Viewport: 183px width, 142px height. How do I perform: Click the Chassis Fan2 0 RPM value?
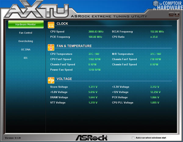(x=92, y=64)
